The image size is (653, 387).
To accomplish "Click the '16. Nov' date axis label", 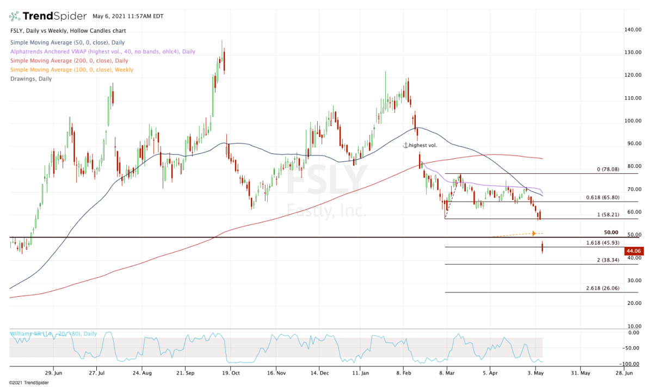I will [x=276, y=373].
